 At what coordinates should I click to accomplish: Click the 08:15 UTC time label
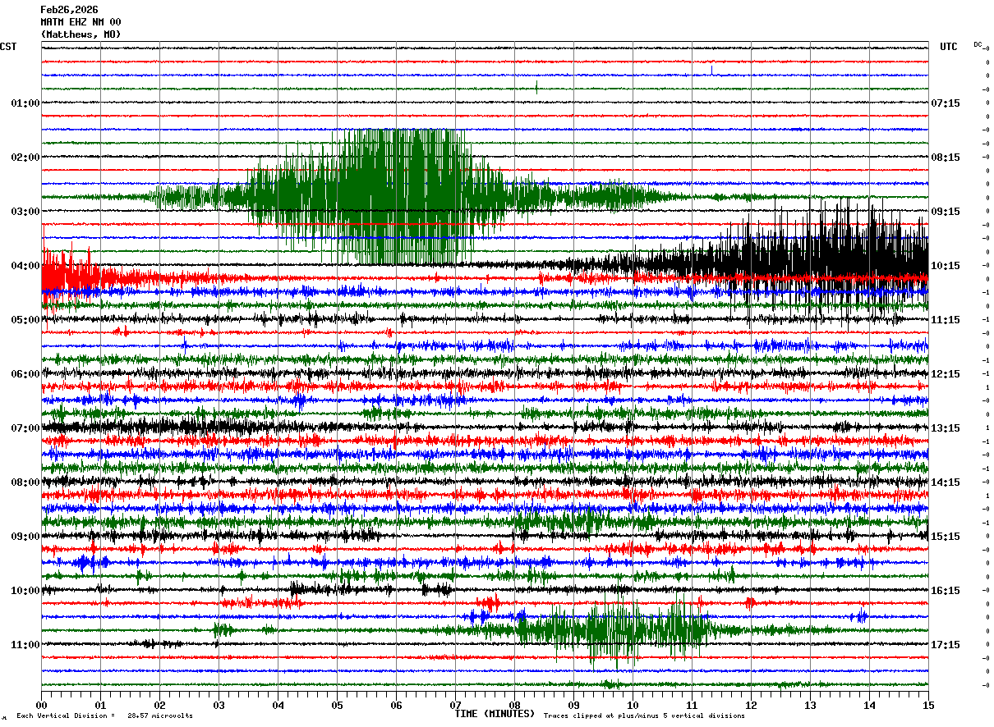click(x=946, y=158)
